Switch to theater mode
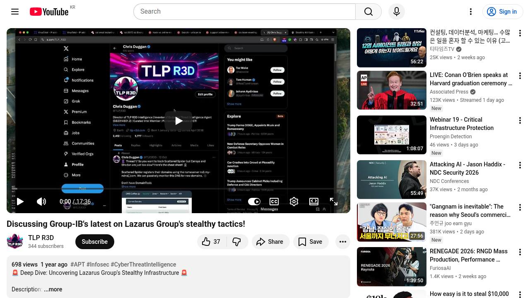 click(314, 202)
